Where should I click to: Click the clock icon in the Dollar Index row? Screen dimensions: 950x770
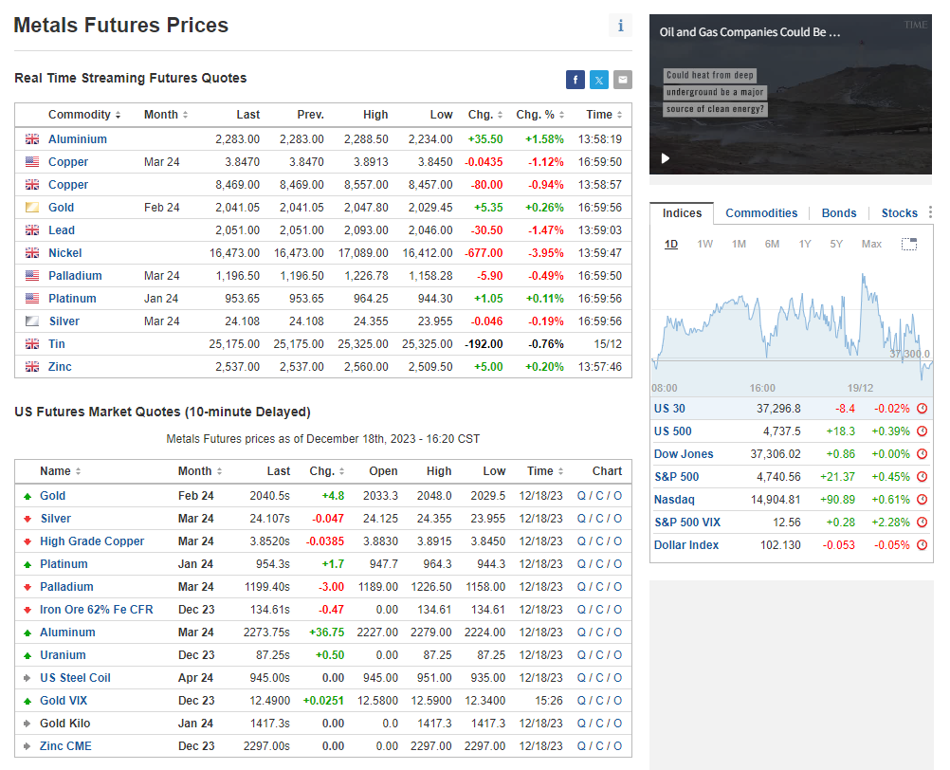click(x=923, y=544)
